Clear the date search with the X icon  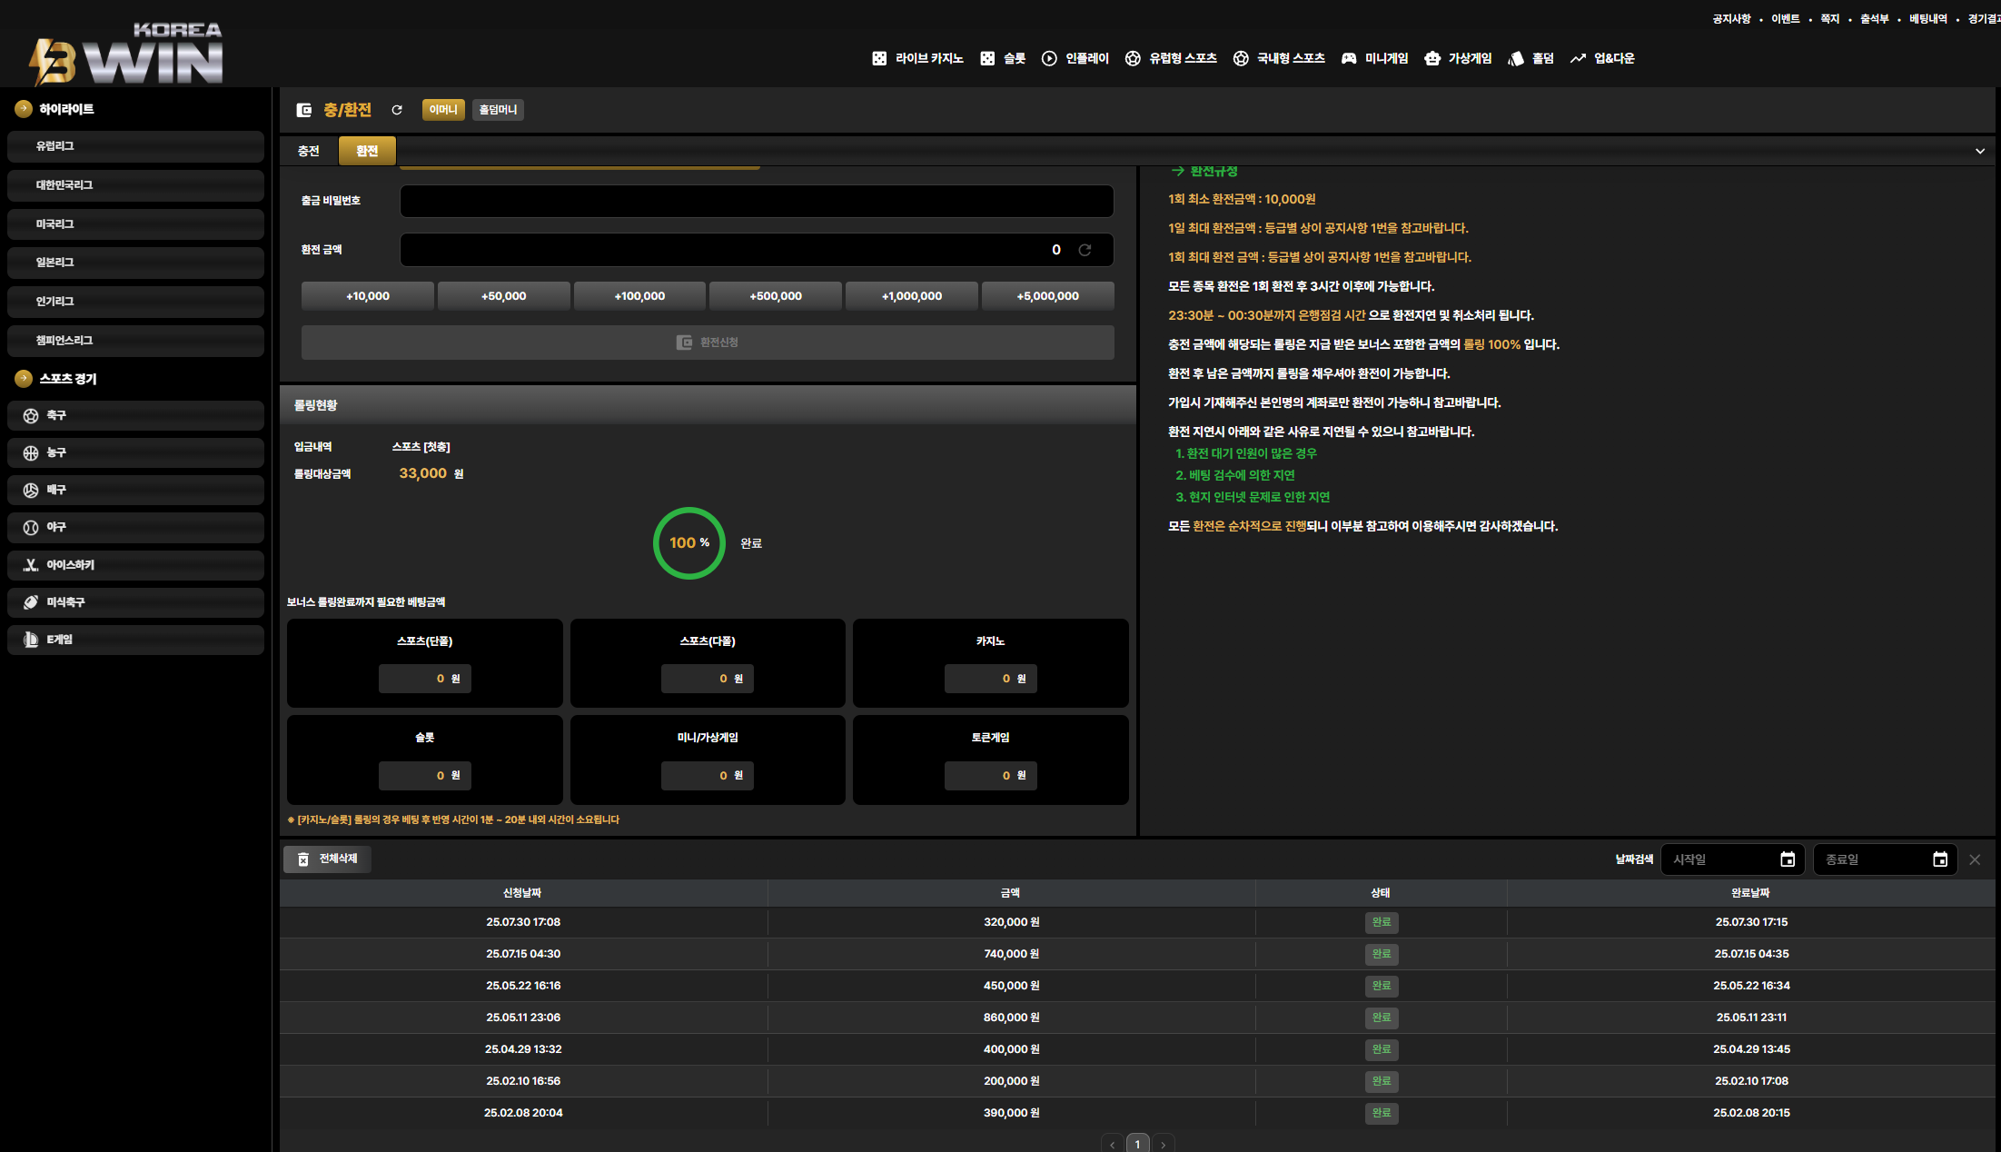click(1975, 859)
